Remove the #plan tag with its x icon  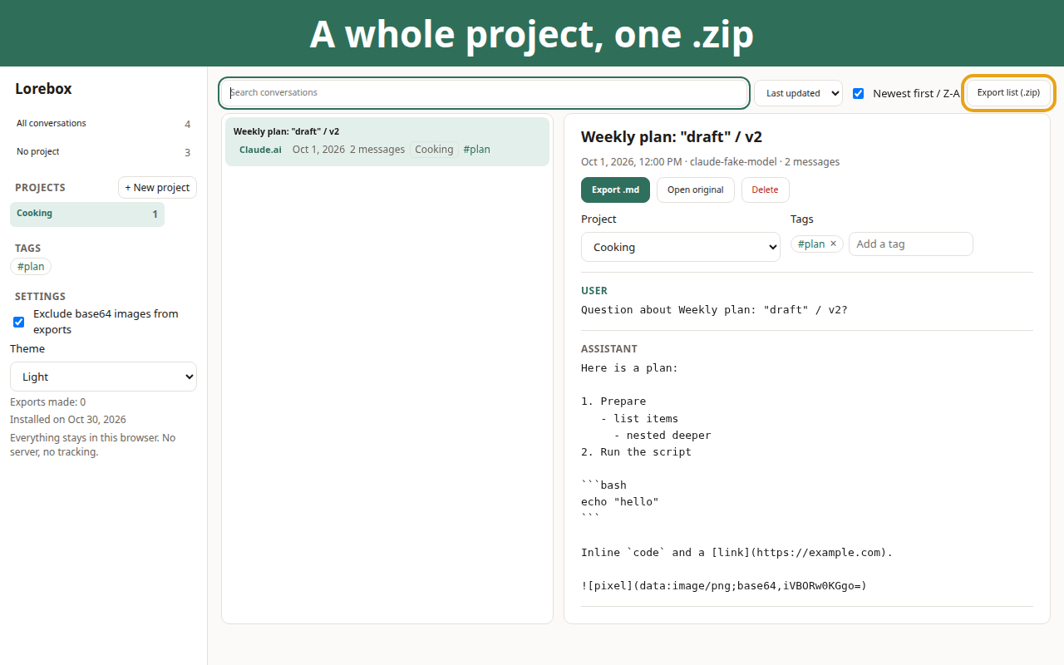point(833,244)
